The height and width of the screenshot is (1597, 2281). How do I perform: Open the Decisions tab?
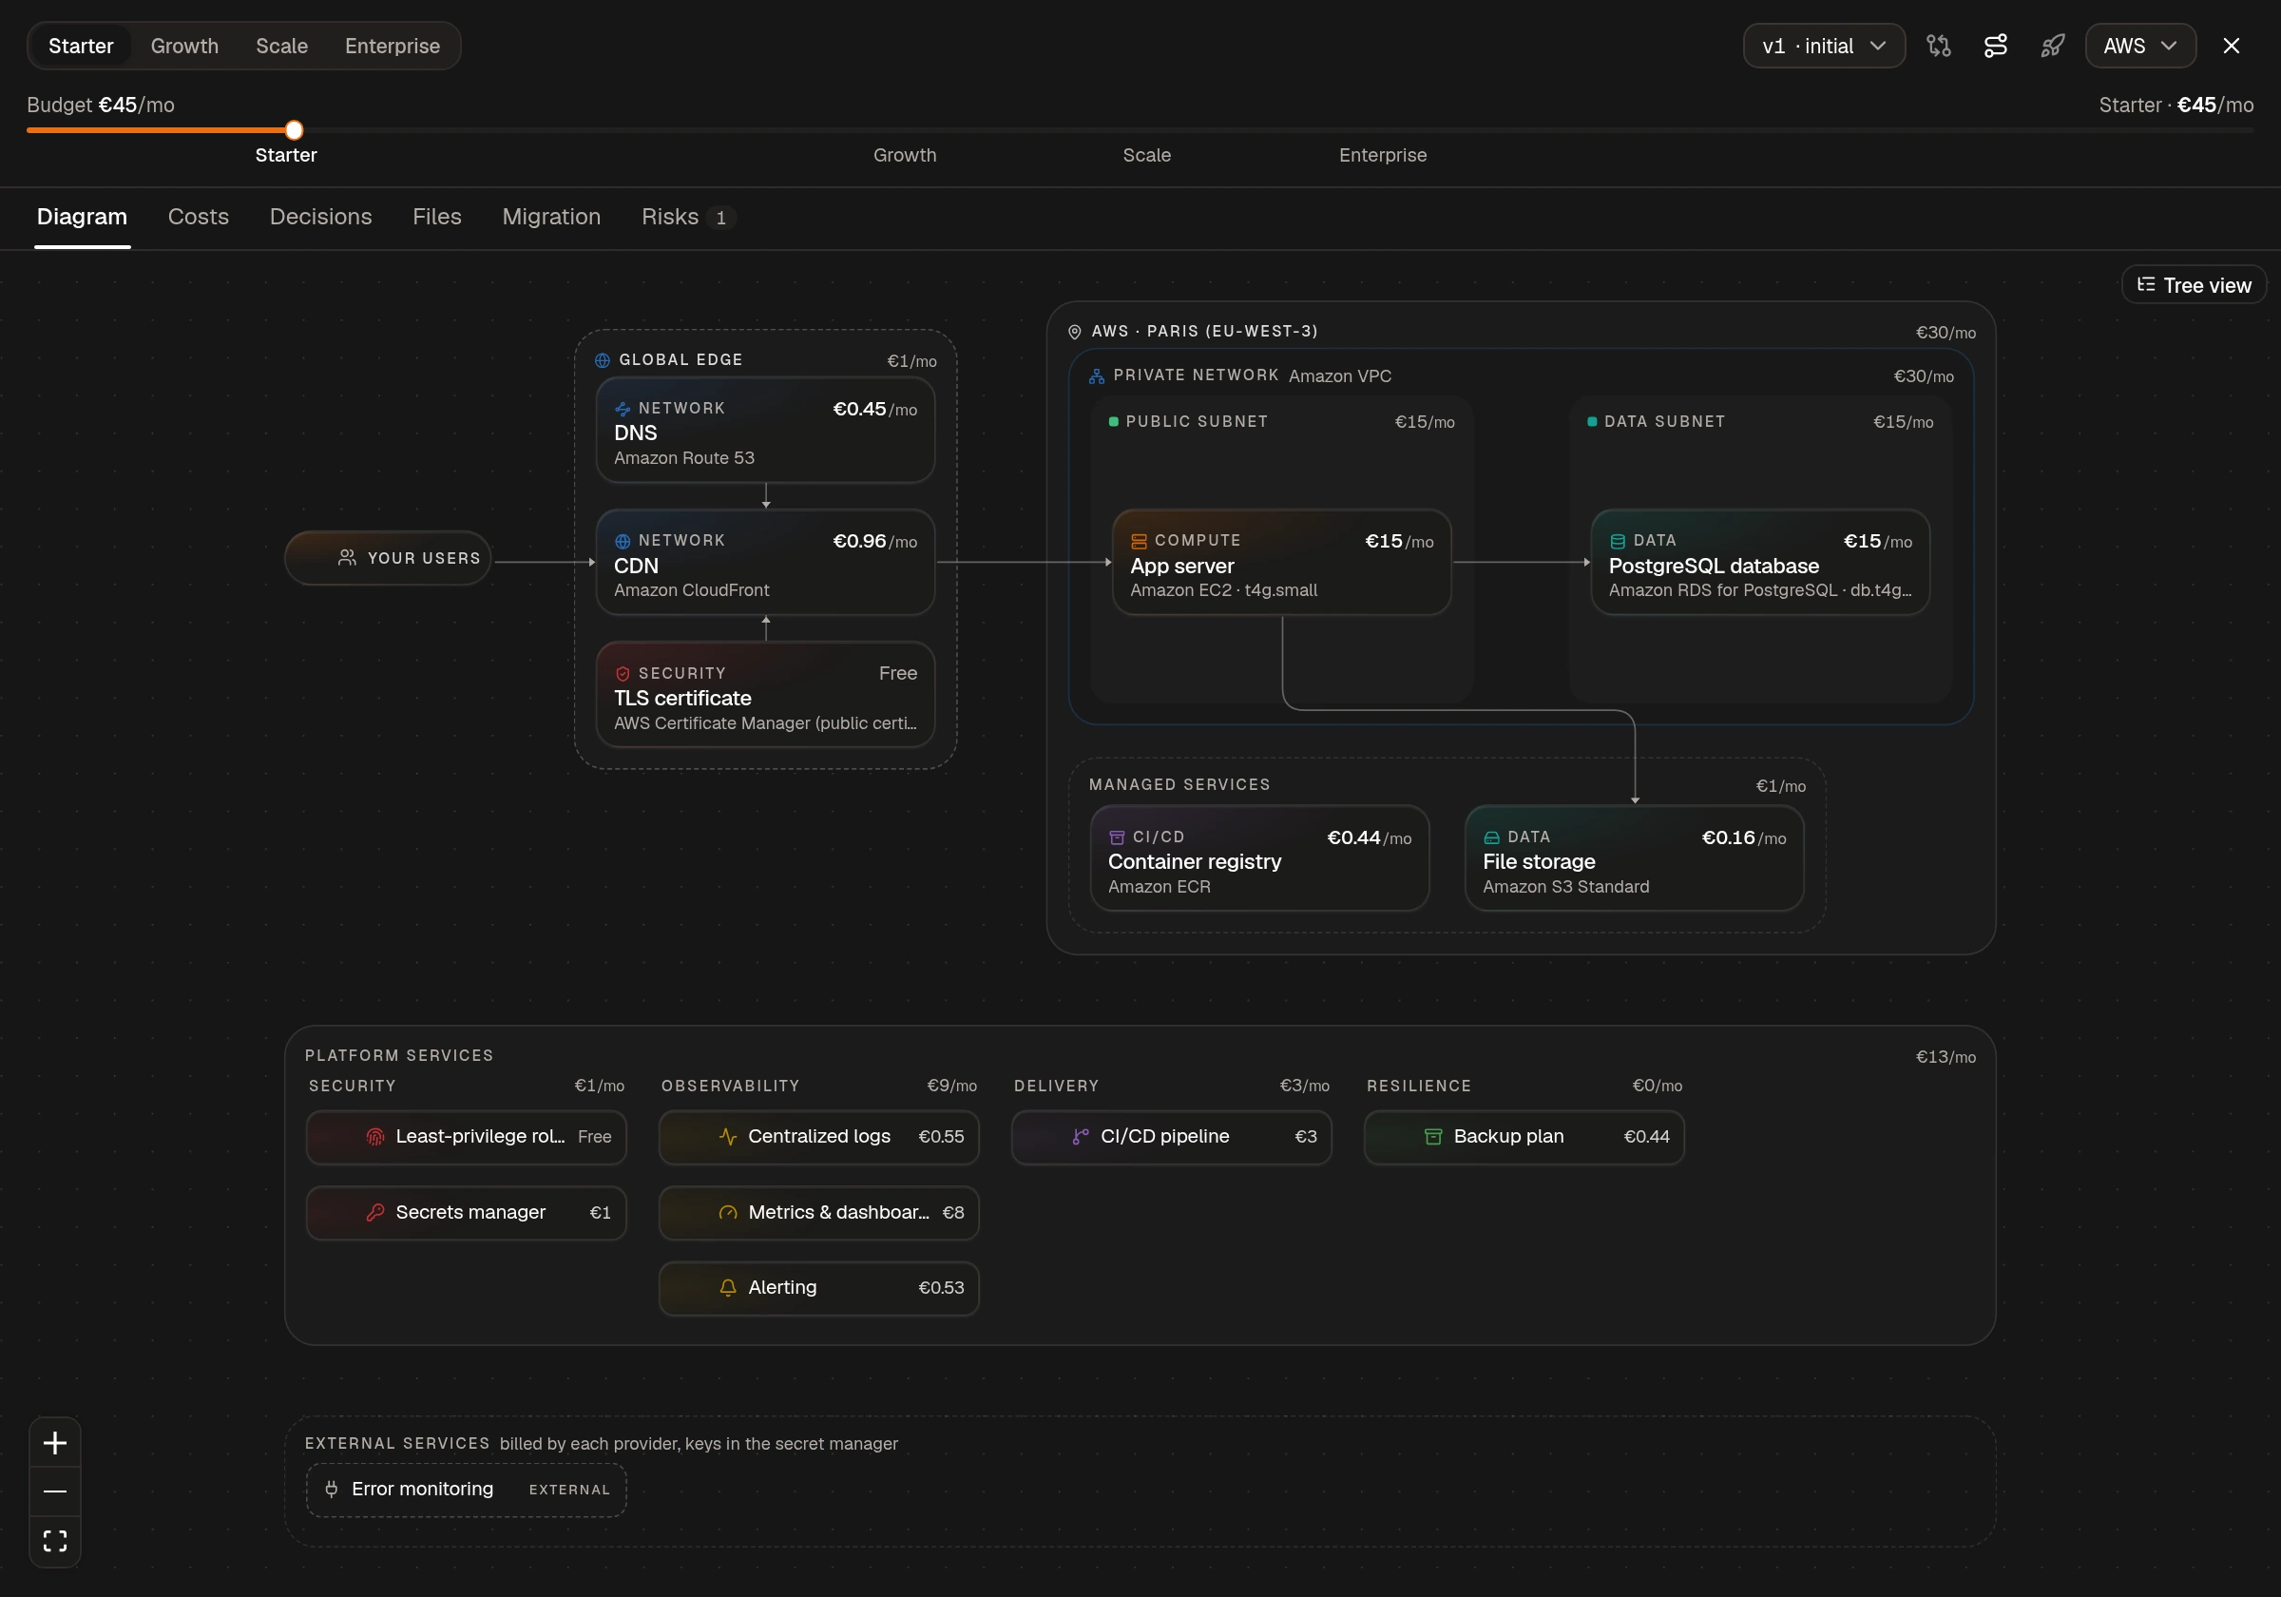click(321, 217)
